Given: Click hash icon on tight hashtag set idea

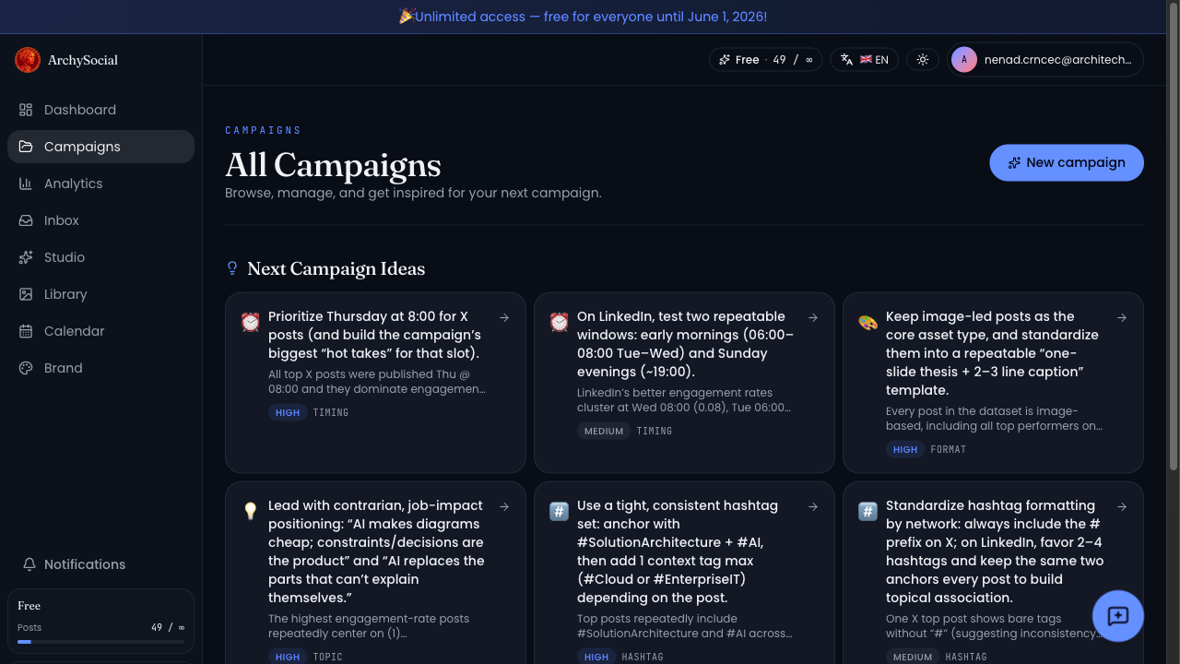Looking at the screenshot, I should (560, 511).
